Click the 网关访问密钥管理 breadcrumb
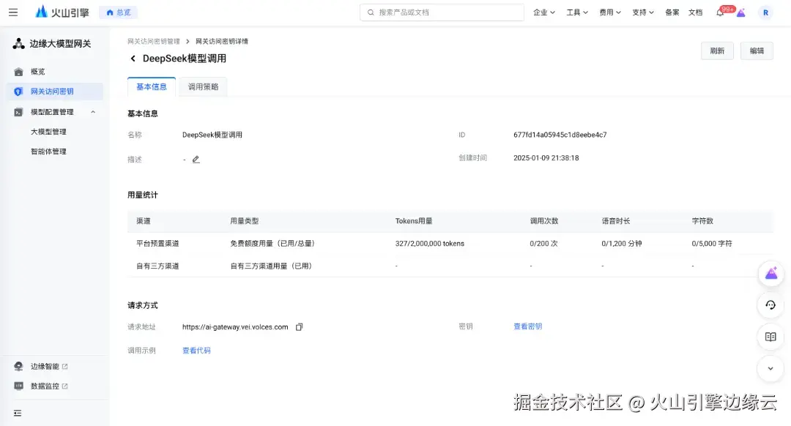 pos(153,41)
